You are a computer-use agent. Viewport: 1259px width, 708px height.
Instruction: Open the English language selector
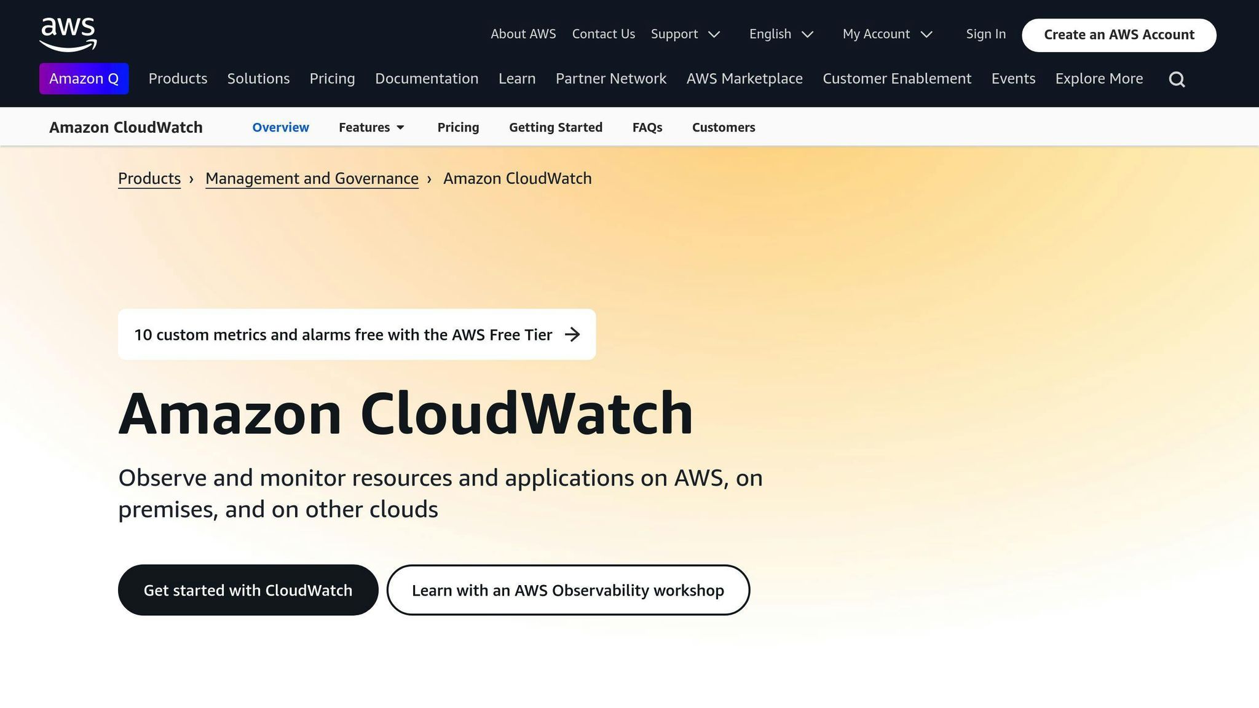point(778,34)
